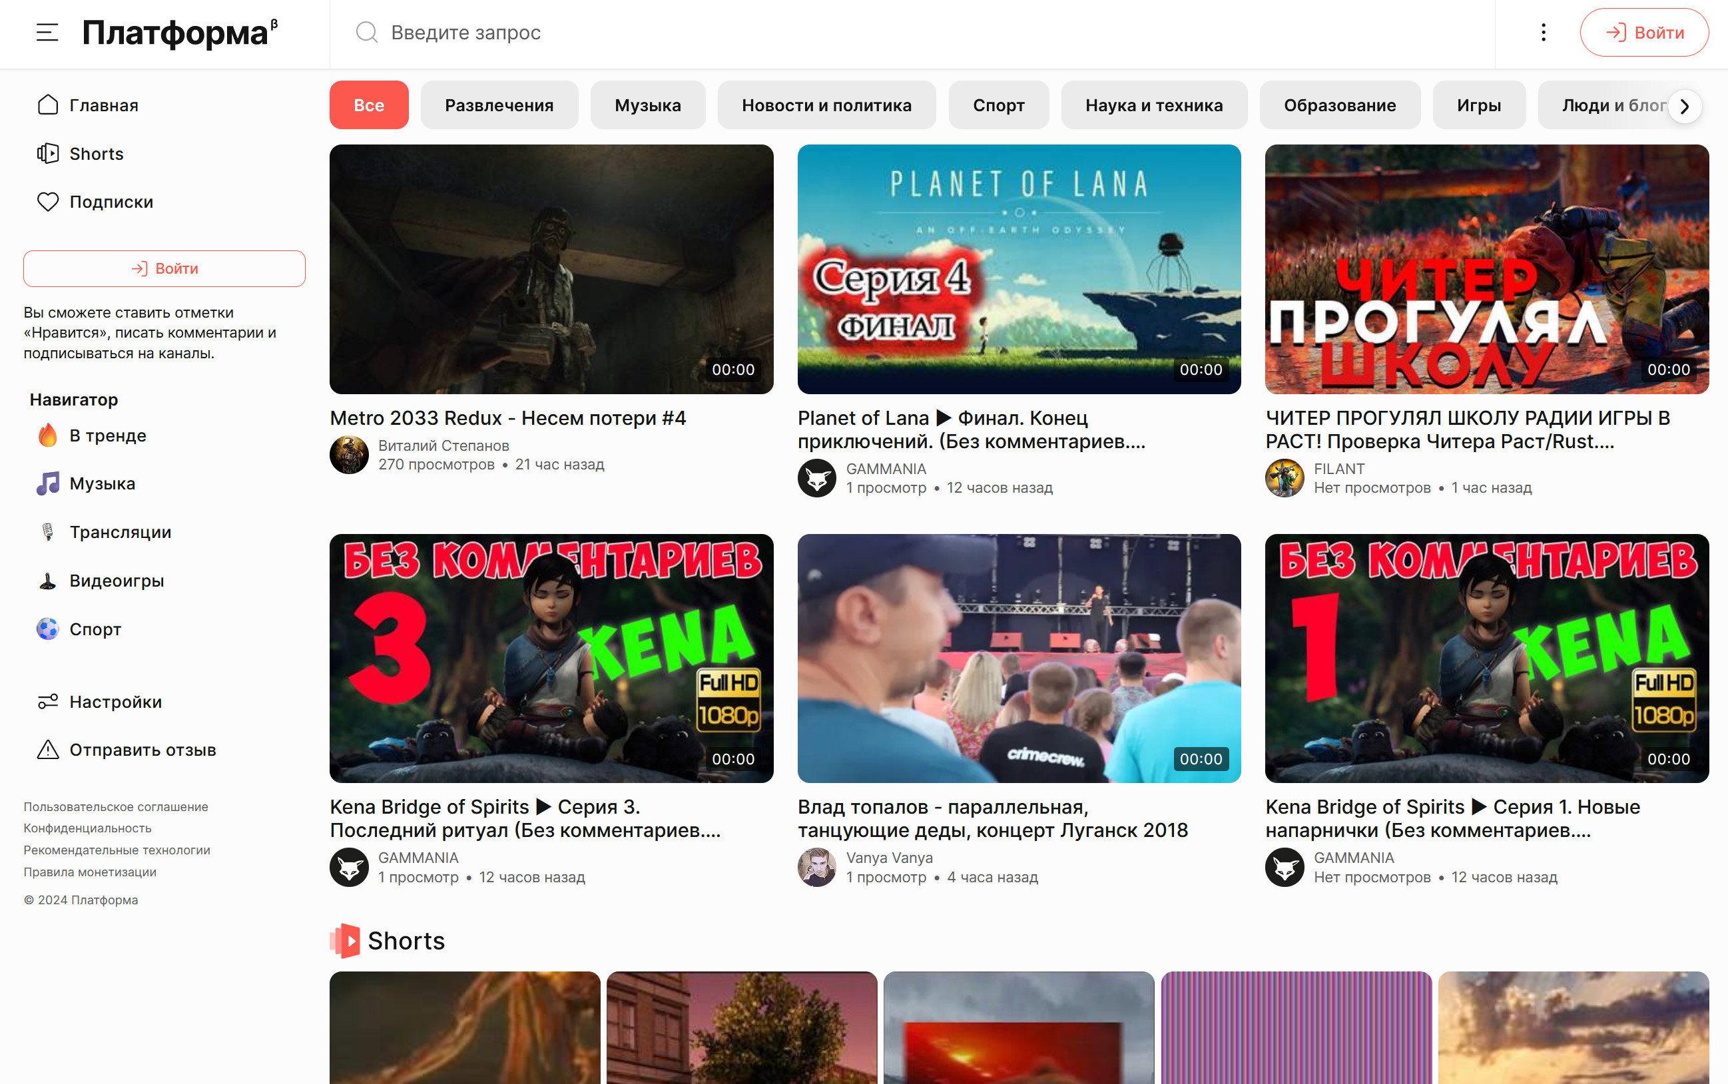
Task: Toggle the hamburger sidebar menu icon
Action: point(47,32)
